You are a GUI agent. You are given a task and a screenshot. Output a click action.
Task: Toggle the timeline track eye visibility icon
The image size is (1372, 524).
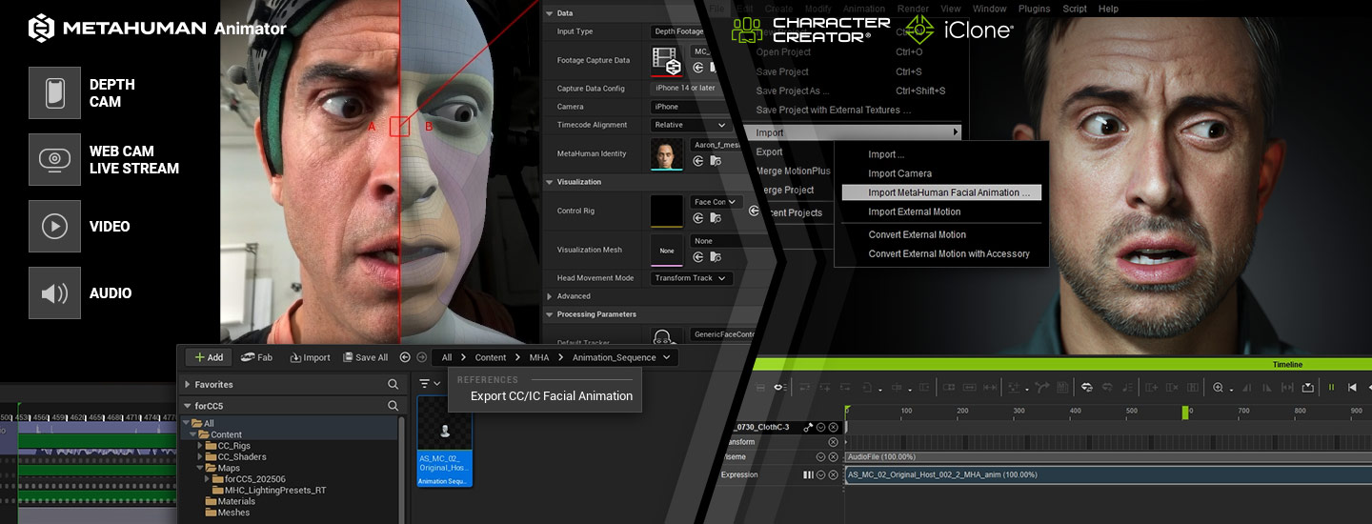coord(778,387)
